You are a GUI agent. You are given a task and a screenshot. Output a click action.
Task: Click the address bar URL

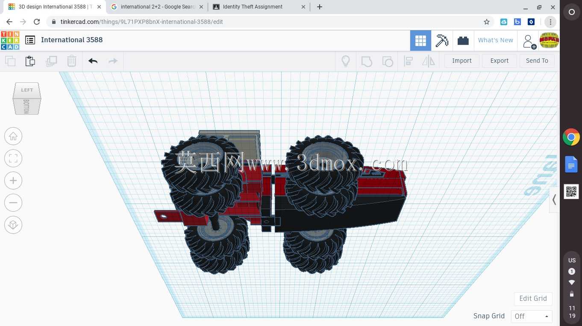coord(142,22)
